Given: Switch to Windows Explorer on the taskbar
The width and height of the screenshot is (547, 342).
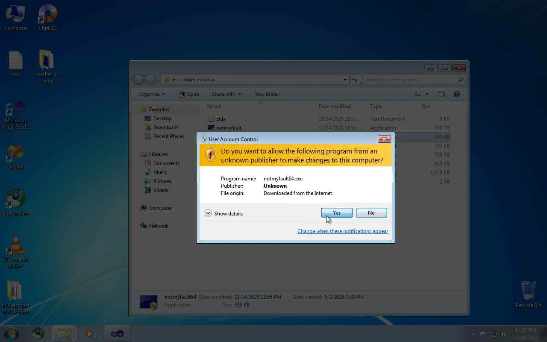Looking at the screenshot, I should click(x=65, y=333).
